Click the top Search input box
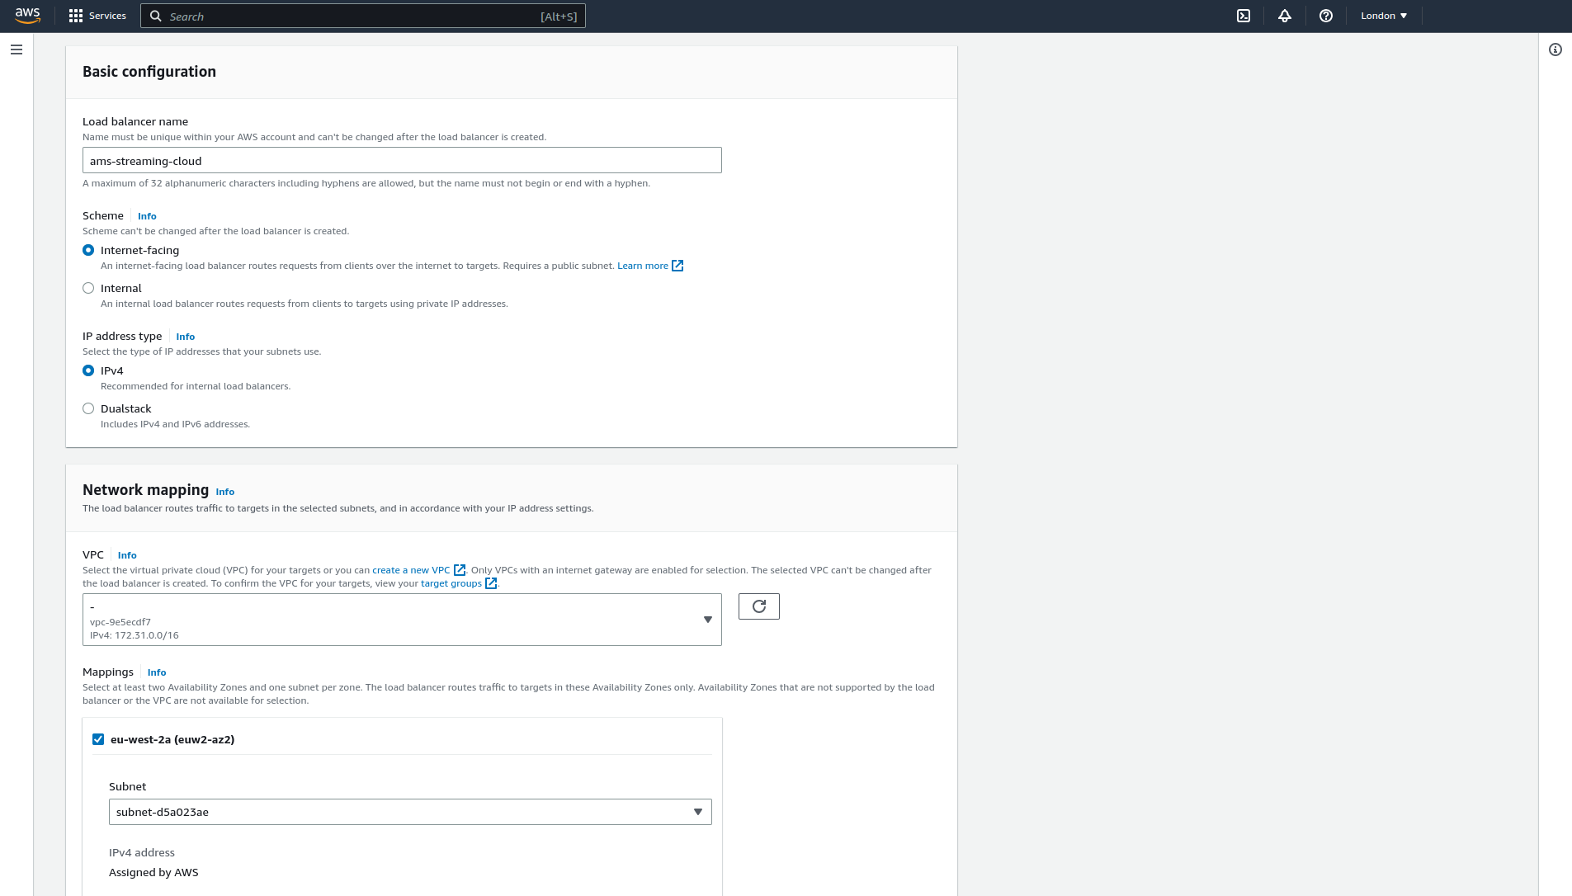Screen dimensions: 1572x896 363,16
